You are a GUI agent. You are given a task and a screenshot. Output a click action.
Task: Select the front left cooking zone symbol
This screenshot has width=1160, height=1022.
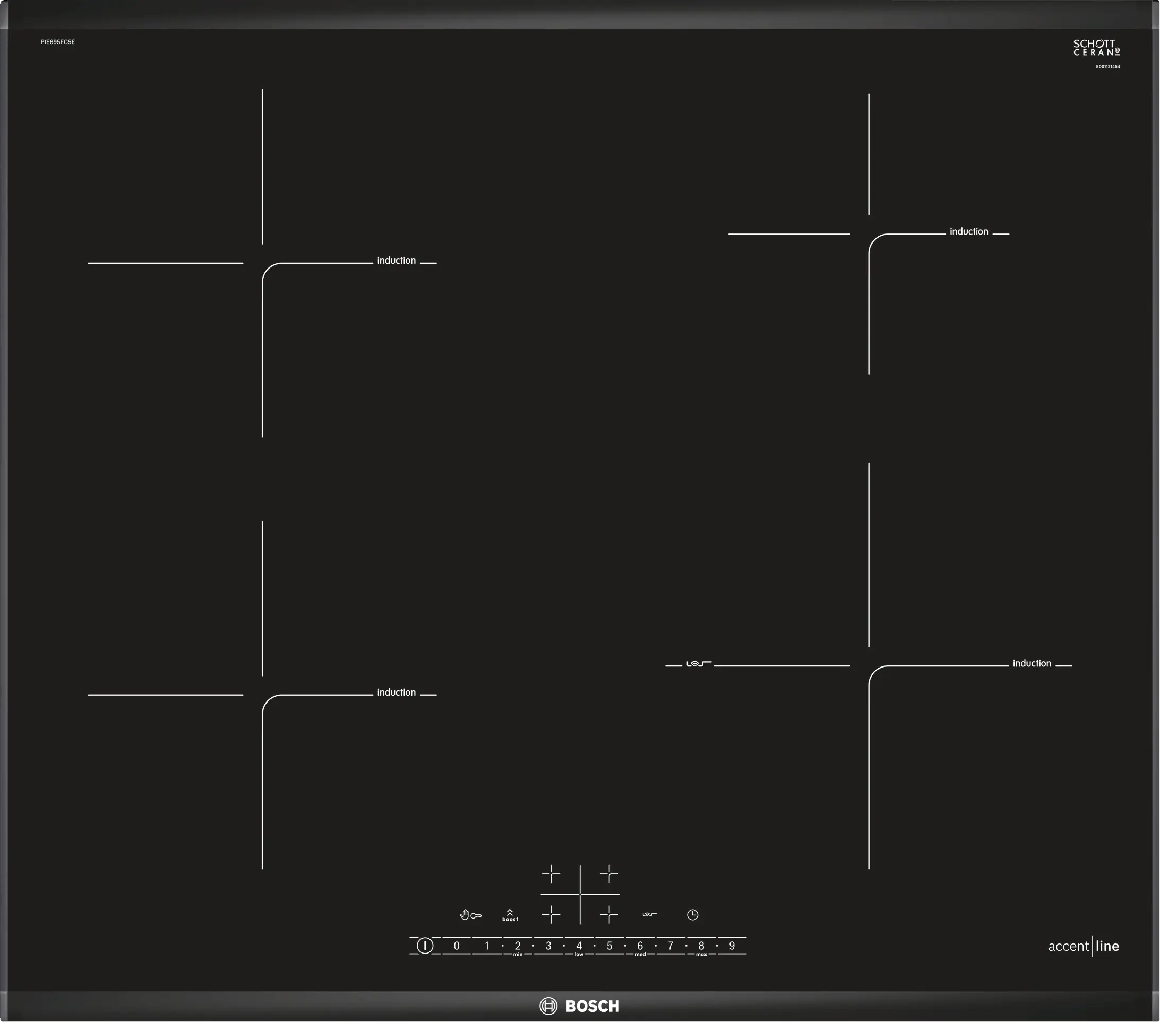(551, 914)
